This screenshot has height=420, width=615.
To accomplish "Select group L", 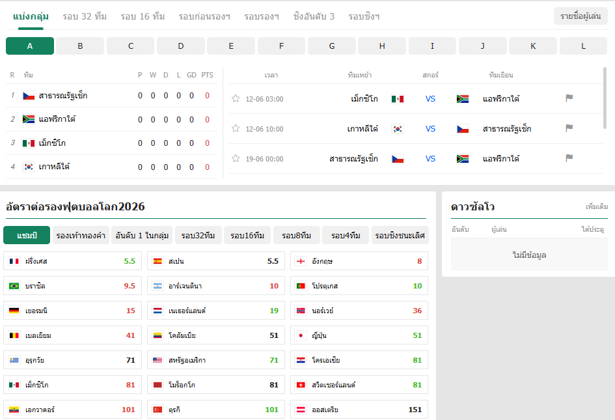I will click(583, 46).
